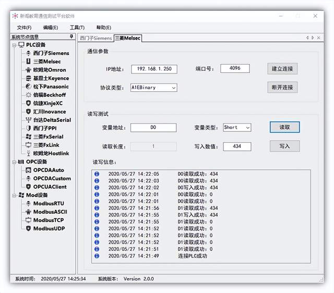The image size is (334, 293).
Task: Click the 端口号 field showing 4096
Action: click(235, 68)
